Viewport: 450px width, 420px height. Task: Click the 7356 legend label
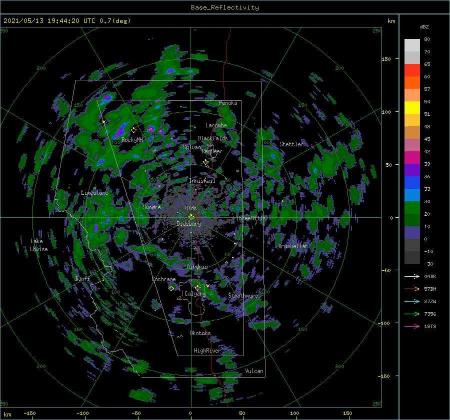coord(430,314)
